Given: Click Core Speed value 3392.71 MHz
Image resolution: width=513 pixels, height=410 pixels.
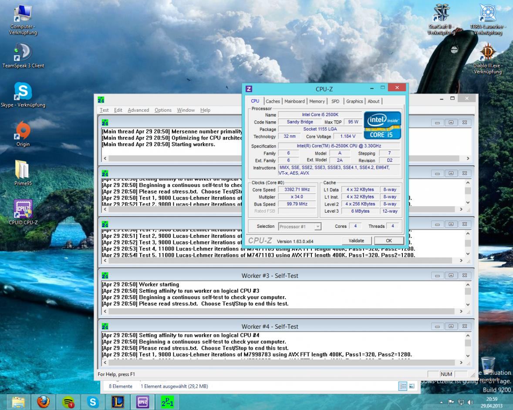Looking at the screenshot, I should click(x=297, y=190).
